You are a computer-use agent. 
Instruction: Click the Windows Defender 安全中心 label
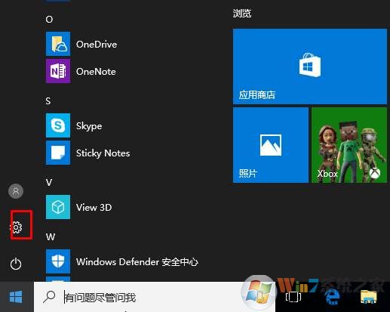pos(137,262)
